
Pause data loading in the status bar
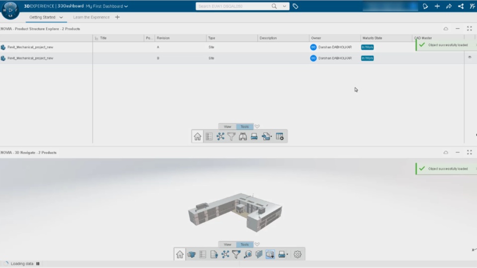coord(38,264)
